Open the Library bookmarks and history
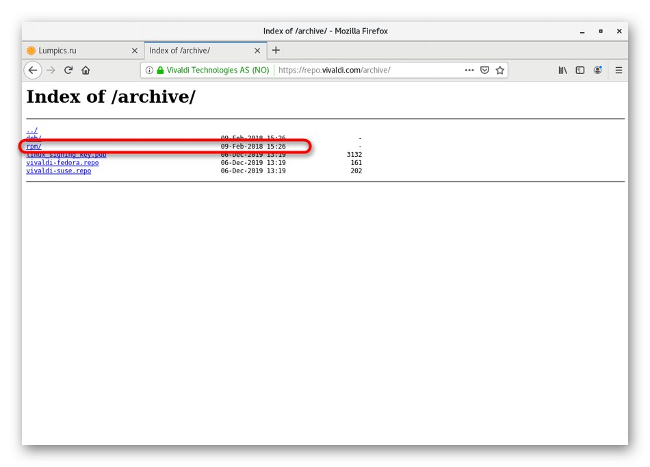Image resolution: width=650 pixels, height=467 pixels. (x=562, y=70)
